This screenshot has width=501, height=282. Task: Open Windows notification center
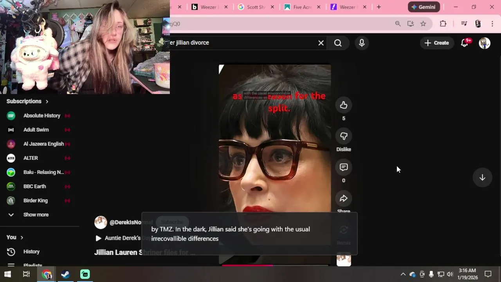coord(488,274)
